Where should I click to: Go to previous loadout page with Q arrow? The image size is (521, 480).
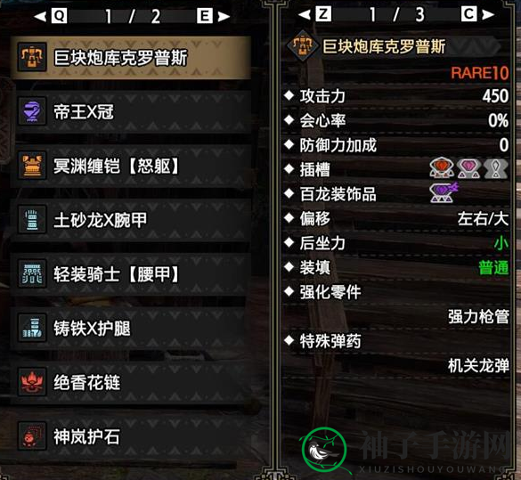pos(51,16)
